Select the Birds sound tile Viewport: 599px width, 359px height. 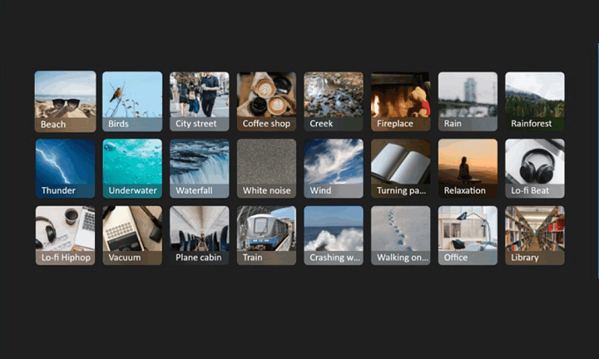point(132,101)
